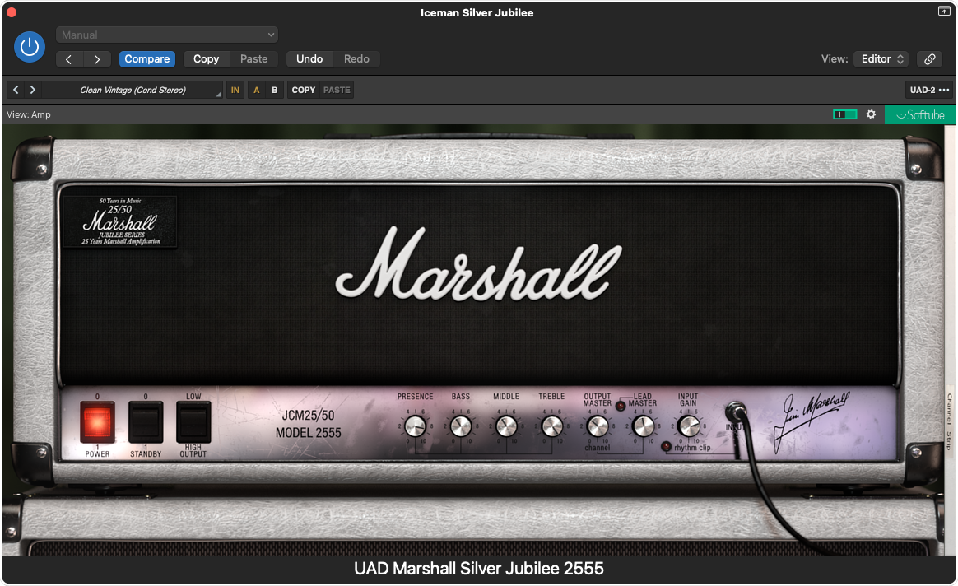This screenshot has width=958, height=586.
Task: Click the Compare button
Action: 147,59
